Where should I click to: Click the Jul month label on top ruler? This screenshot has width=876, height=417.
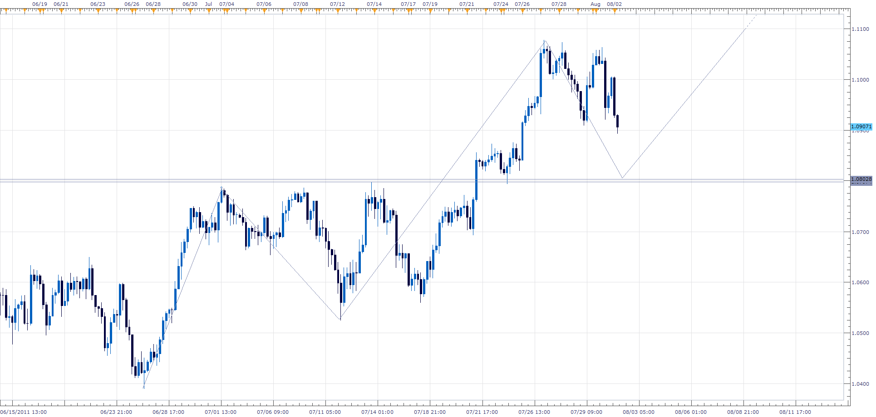tap(208, 4)
